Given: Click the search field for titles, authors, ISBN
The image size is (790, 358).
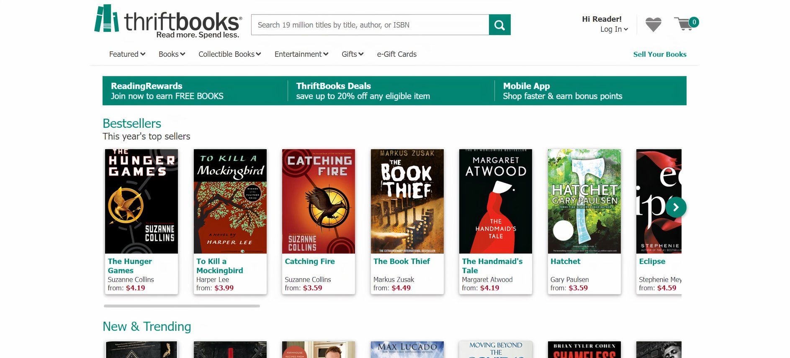Looking at the screenshot, I should coord(370,25).
